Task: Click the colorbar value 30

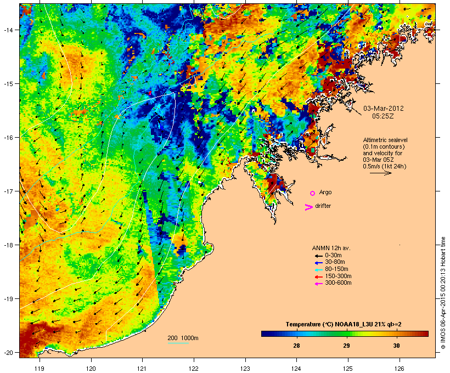Action: click(x=396, y=346)
